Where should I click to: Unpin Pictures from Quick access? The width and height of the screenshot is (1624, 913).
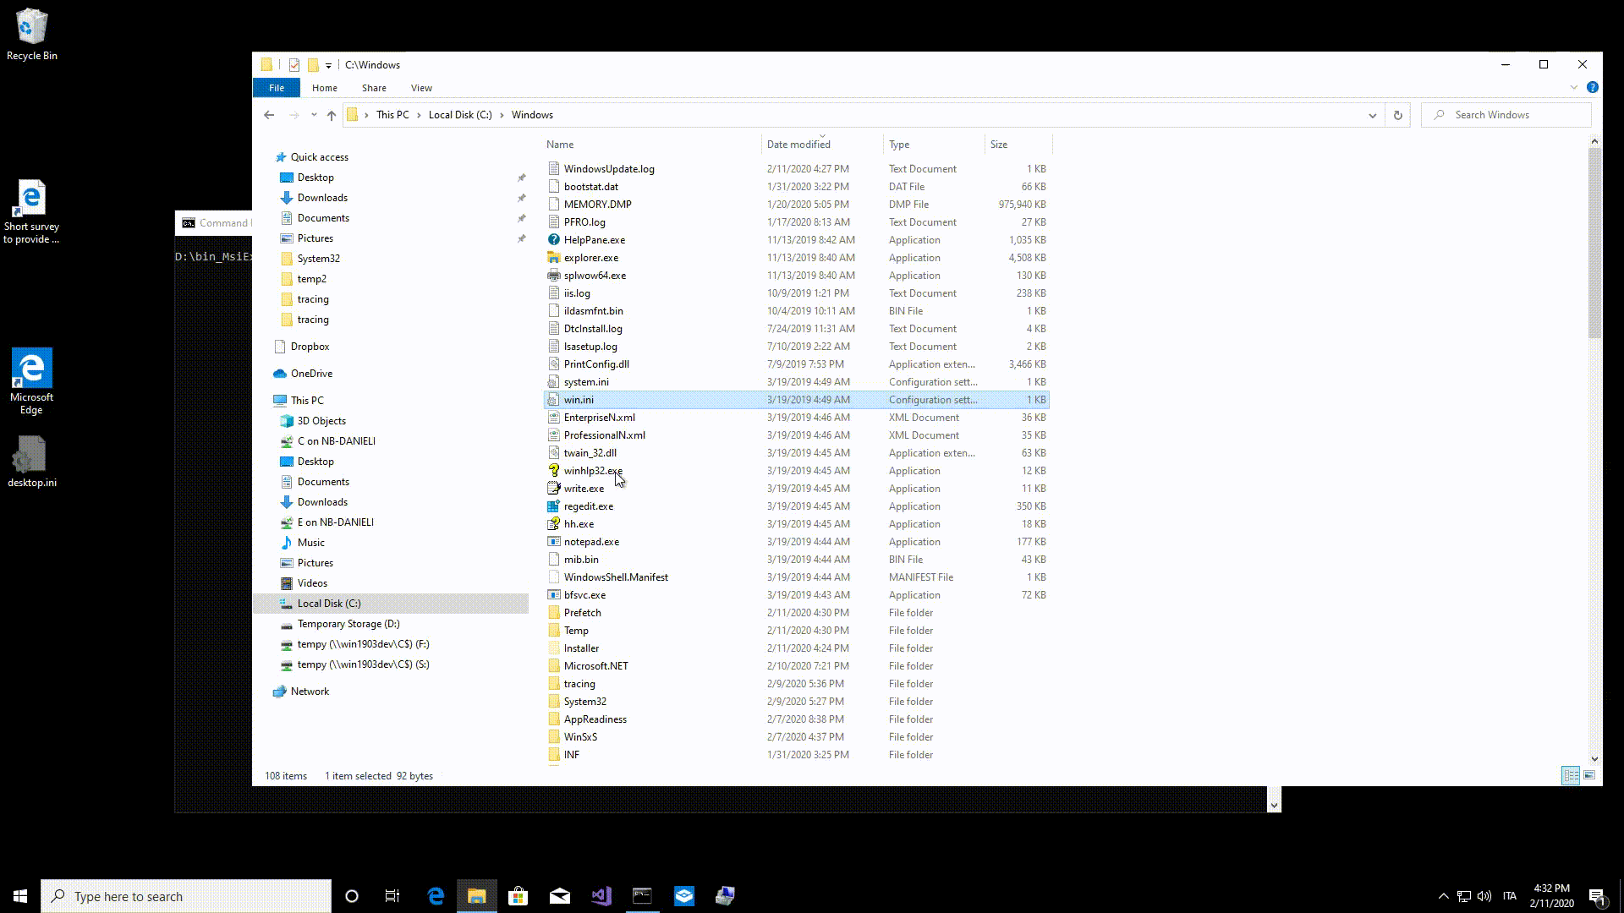tap(521, 238)
